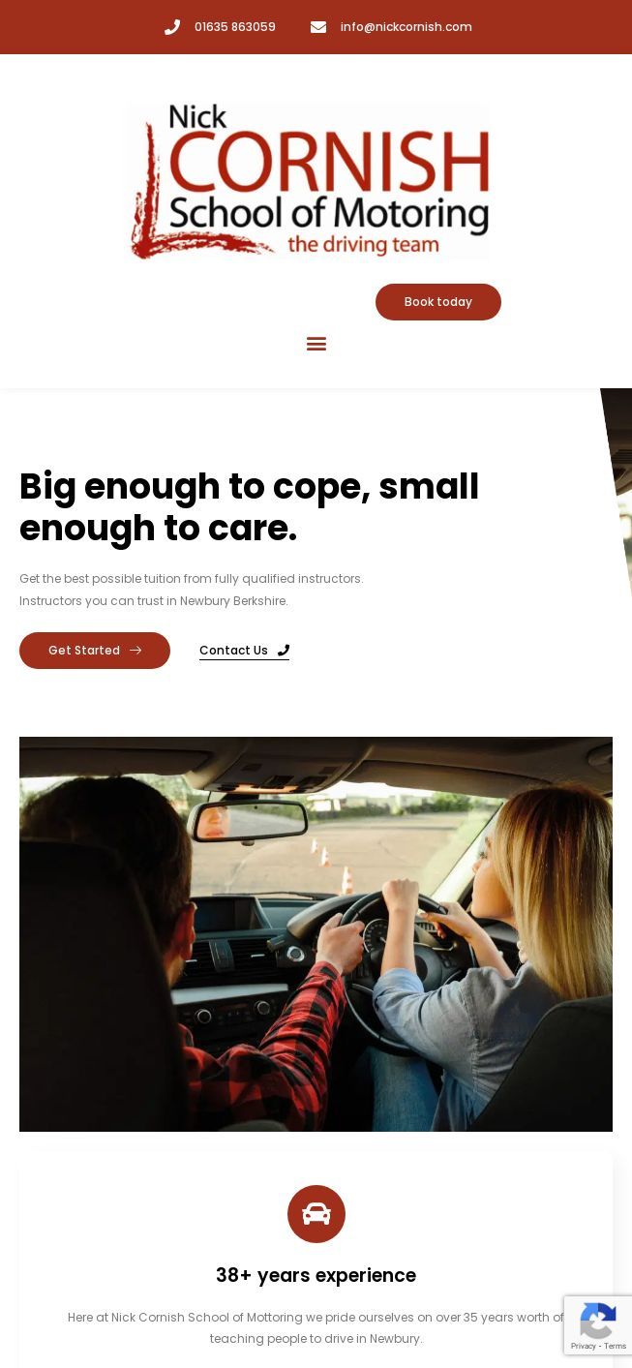The width and height of the screenshot is (632, 1368).
Task: Click the phone icon beside Contact Us
Action: [284, 651]
